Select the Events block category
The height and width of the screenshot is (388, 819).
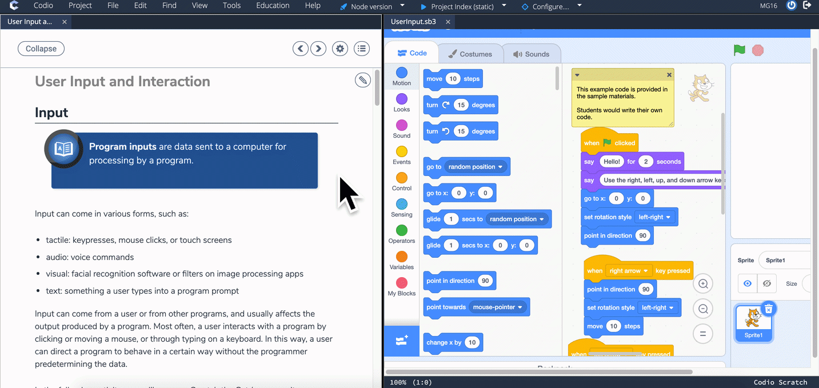click(x=402, y=155)
